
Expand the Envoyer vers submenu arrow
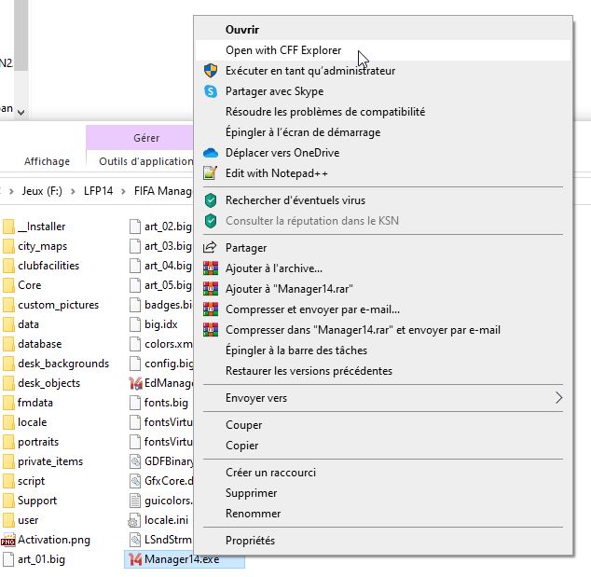point(559,398)
